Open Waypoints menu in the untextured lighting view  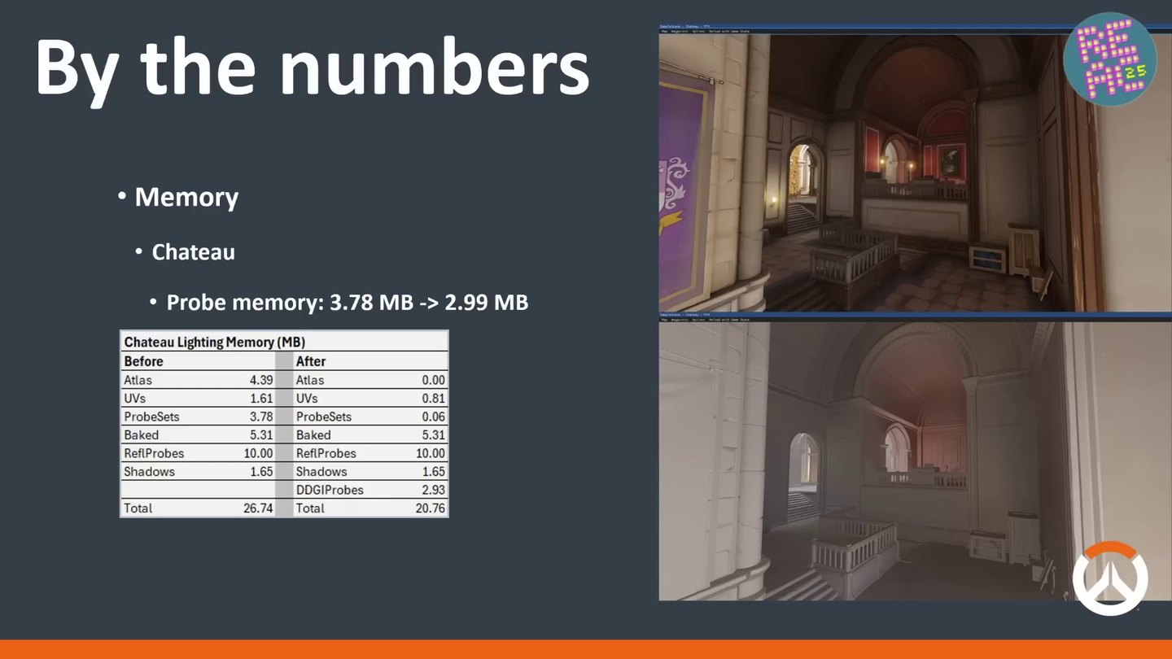pyautogui.click(x=680, y=320)
